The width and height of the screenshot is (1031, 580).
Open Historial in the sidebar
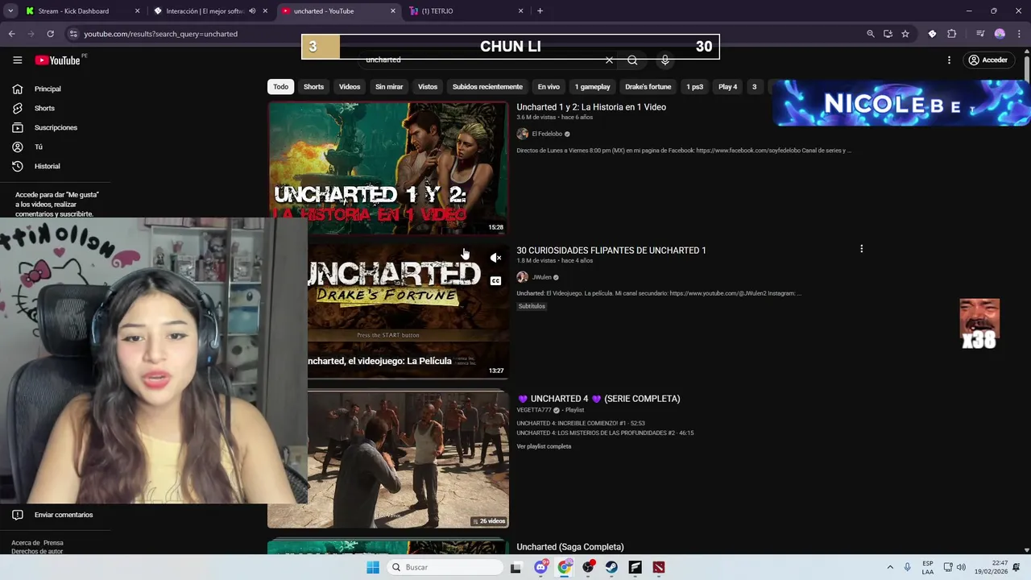pyautogui.click(x=47, y=166)
